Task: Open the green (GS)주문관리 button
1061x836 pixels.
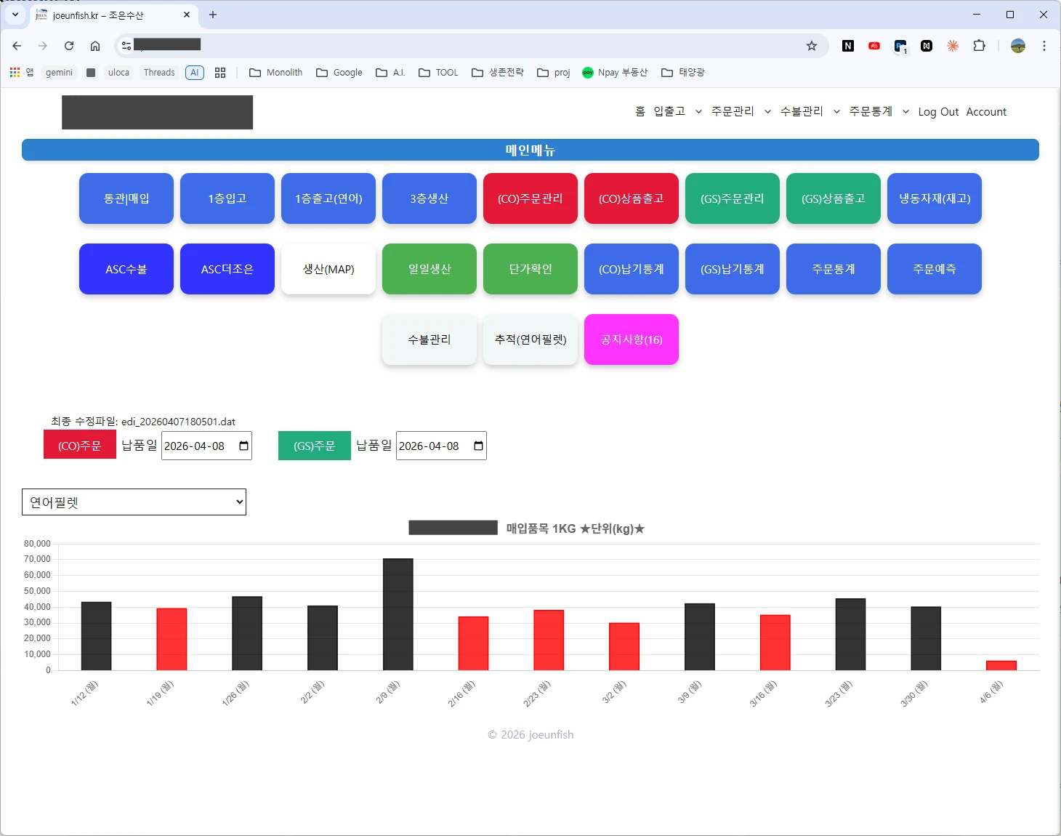Action: click(733, 198)
